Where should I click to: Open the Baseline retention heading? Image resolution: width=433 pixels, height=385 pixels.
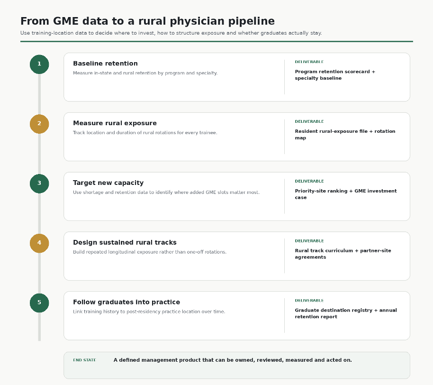(x=105, y=64)
